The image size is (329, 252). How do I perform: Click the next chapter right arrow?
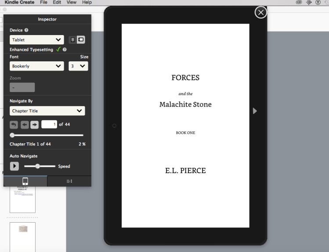point(34,124)
